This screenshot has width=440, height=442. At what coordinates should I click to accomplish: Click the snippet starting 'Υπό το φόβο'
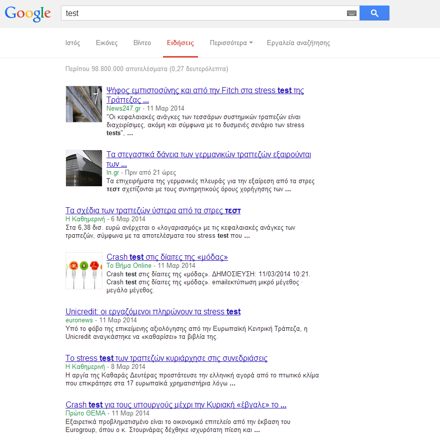(186, 333)
